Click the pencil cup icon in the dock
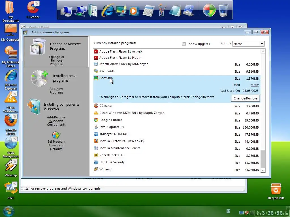The image size is (290, 217). point(161,10)
